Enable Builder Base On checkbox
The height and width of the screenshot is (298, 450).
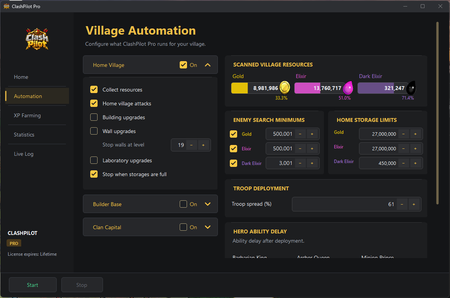(184, 204)
